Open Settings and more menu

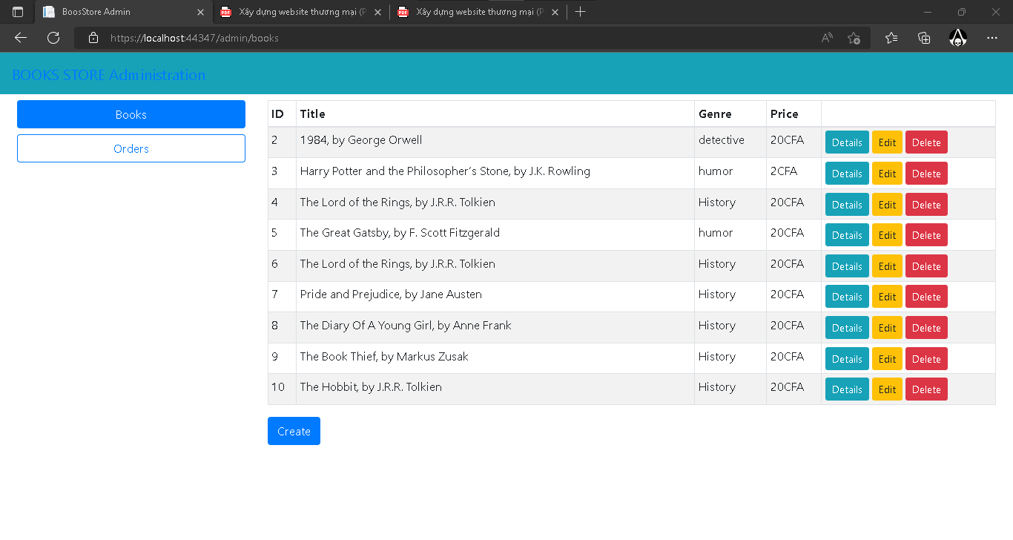pyautogui.click(x=992, y=38)
